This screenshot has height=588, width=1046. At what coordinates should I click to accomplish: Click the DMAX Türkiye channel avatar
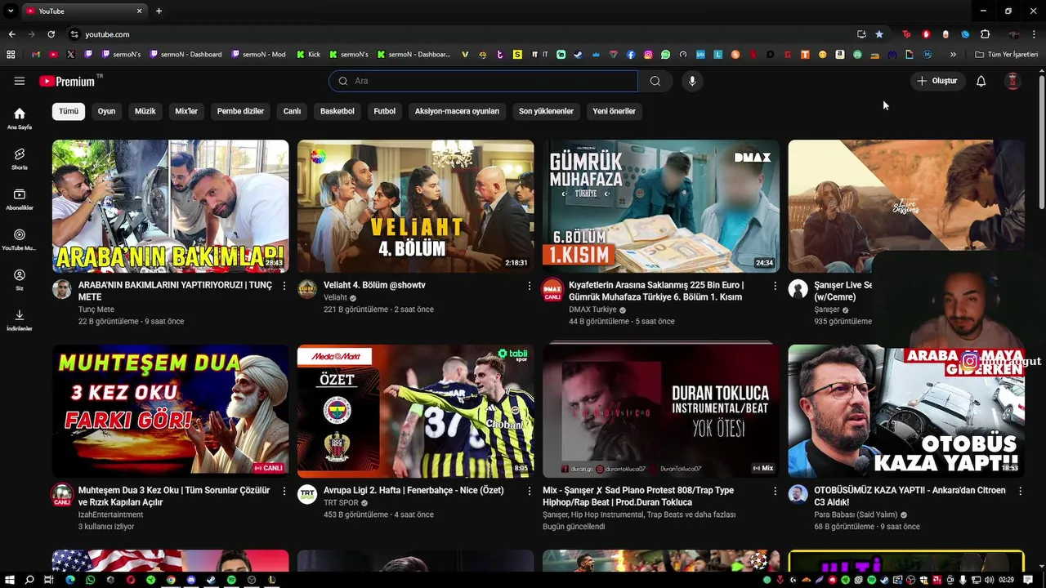click(x=552, y=289)
